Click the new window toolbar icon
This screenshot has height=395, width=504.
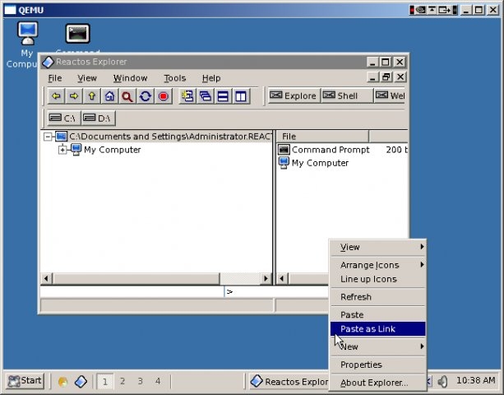pos(187,95)
